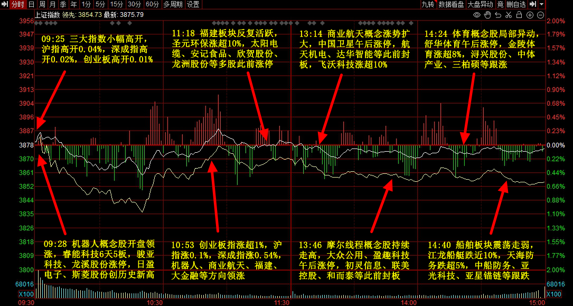
Task: Open the 多周期 multi-period view
Action: point(173,4)
